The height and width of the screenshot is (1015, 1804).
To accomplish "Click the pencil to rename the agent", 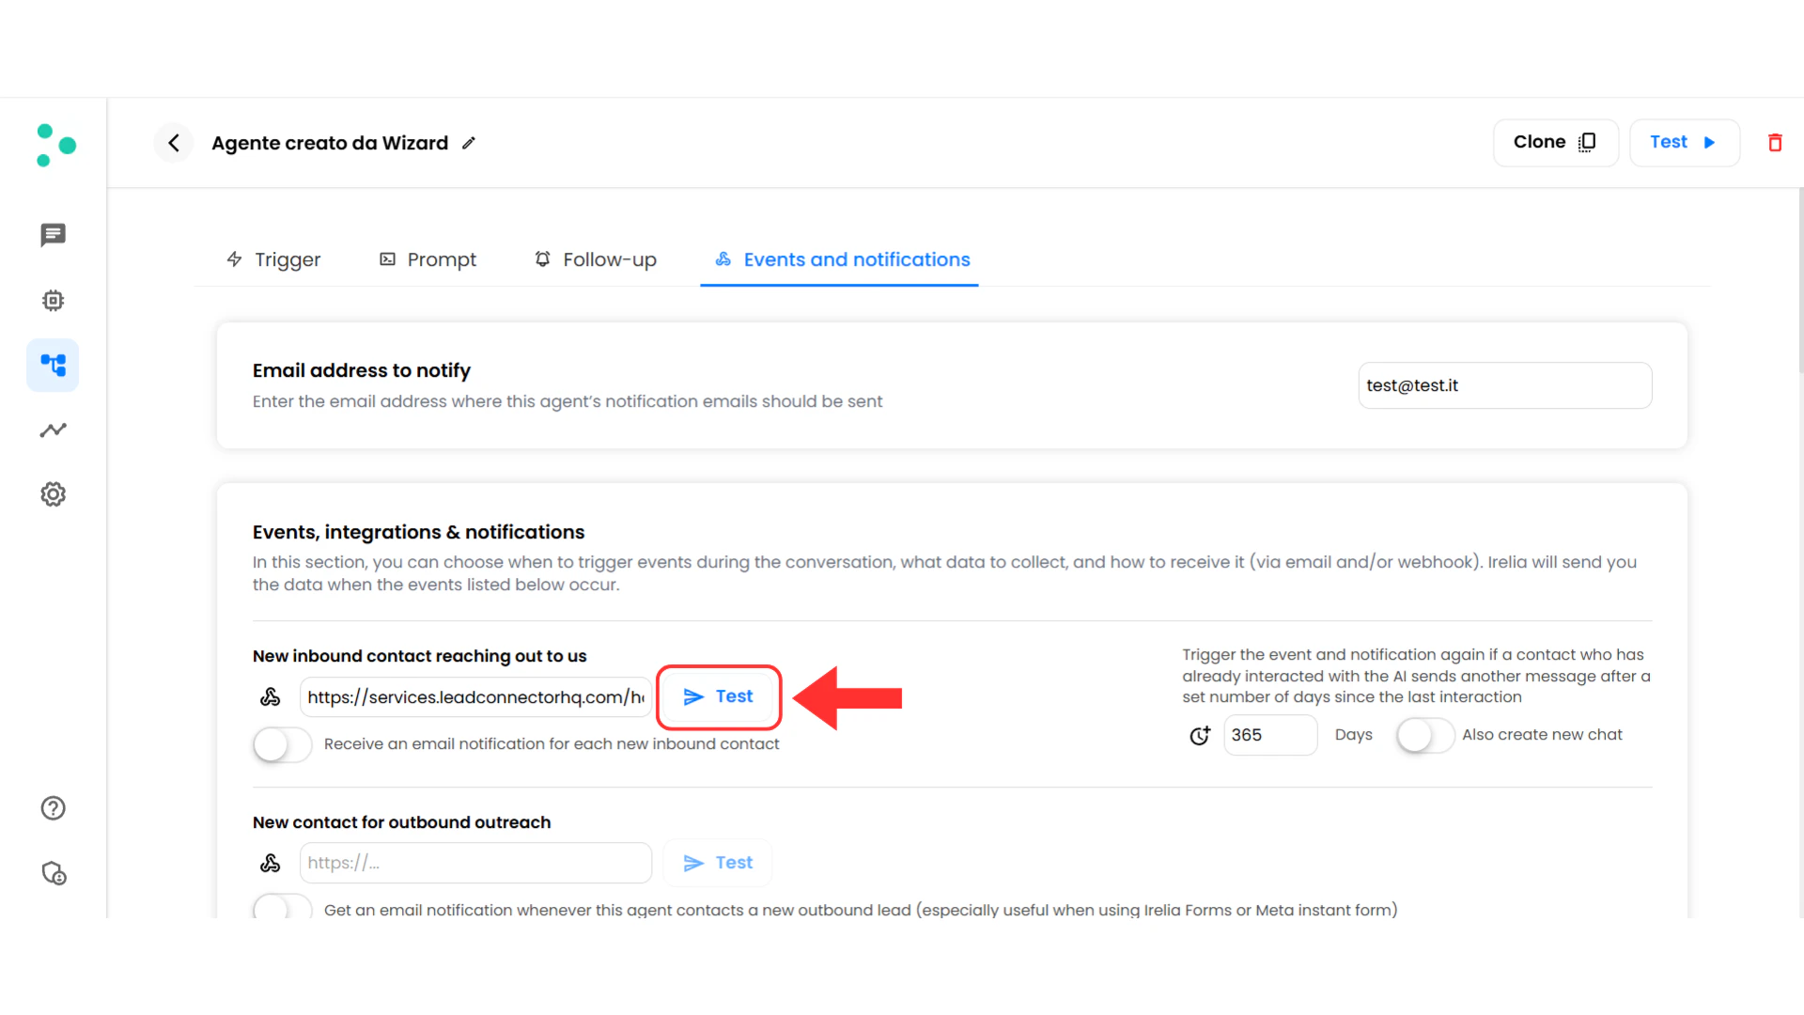I will [x=469, y=143].
